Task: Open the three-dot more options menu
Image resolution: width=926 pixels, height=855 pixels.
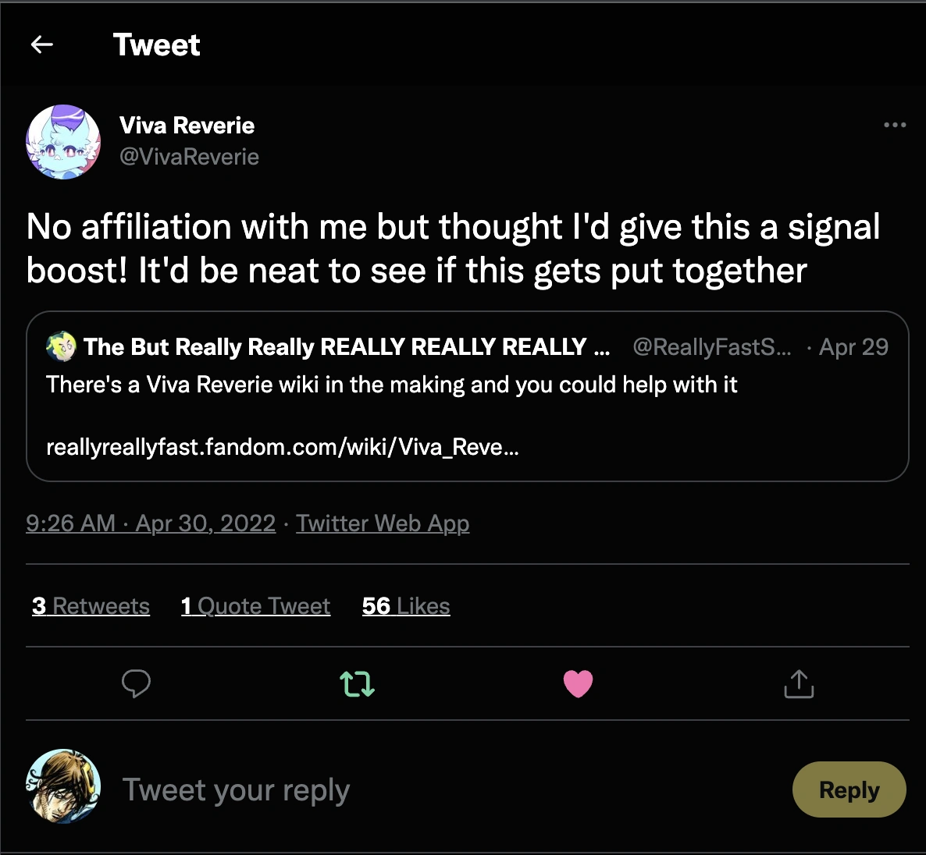Action: pyautogui.click(x=895, y=125)
